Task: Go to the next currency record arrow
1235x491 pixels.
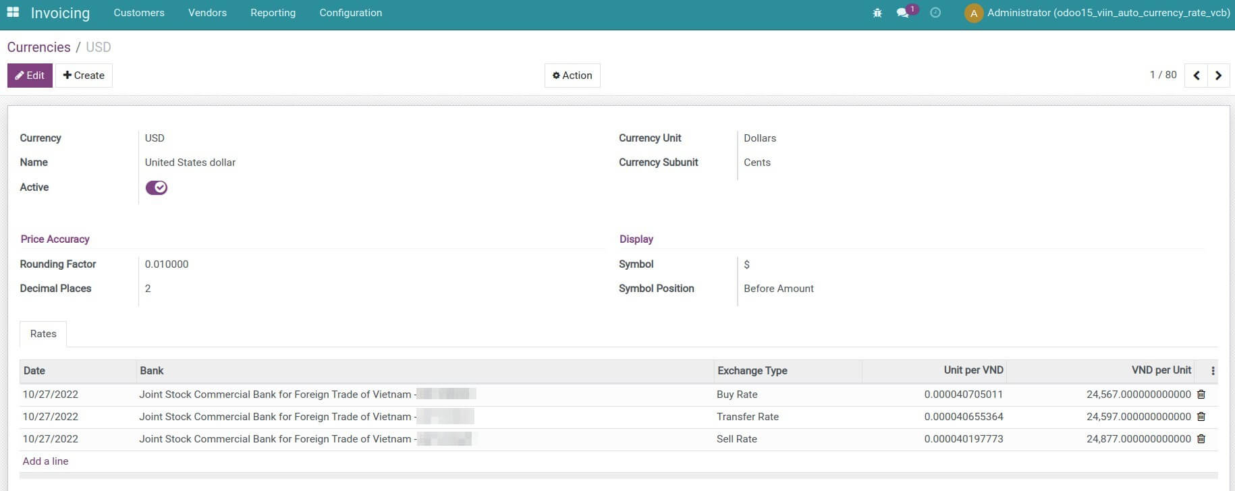Action: [x=1218, y=76]
